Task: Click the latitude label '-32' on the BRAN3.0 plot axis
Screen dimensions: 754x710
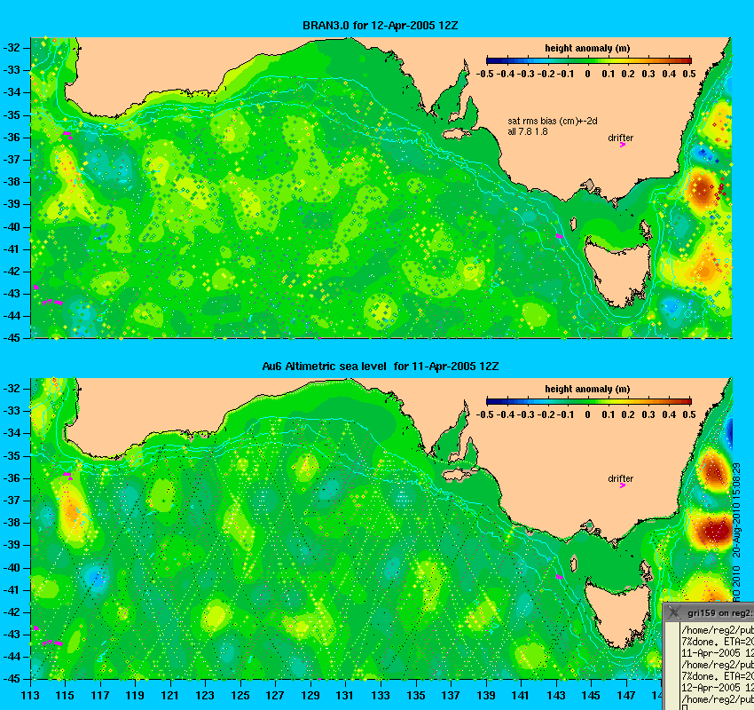Action: 12,48
